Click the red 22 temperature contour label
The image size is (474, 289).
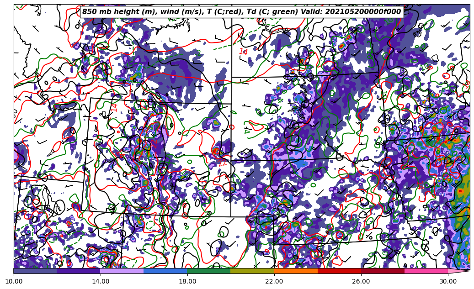(x=223, y=163)
